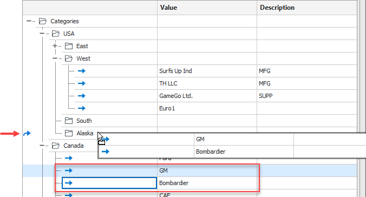
Task: Click the curved drop-indicator arrow at left margin
Action: click(x=27, y=134)
